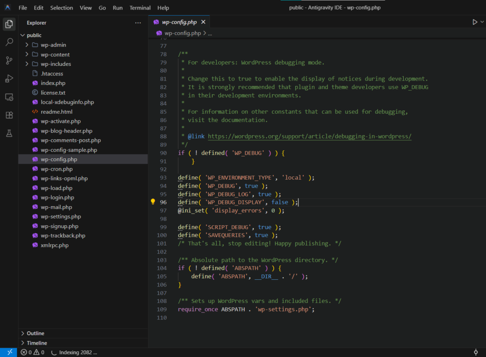The image size is (486, 357).
Task: Open the Remote Explorer view
Action: point(9,97)
